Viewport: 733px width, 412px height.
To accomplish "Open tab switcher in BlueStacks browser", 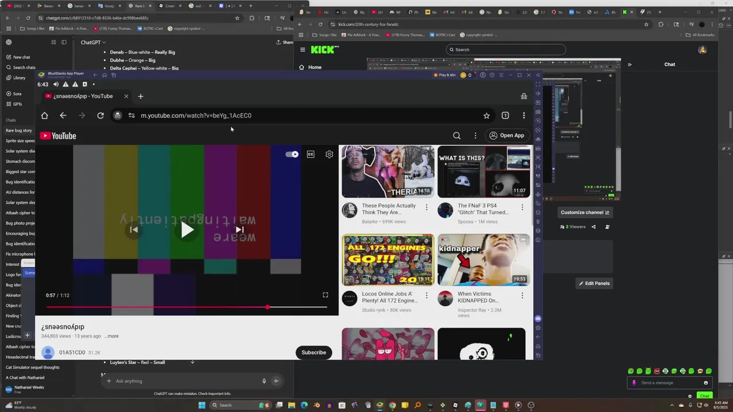I will pos(505,116).
